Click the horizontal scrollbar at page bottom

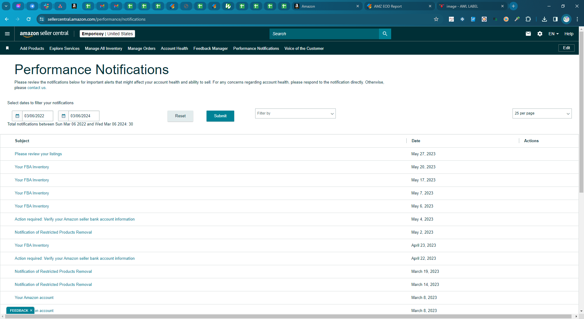coord(288,317)
